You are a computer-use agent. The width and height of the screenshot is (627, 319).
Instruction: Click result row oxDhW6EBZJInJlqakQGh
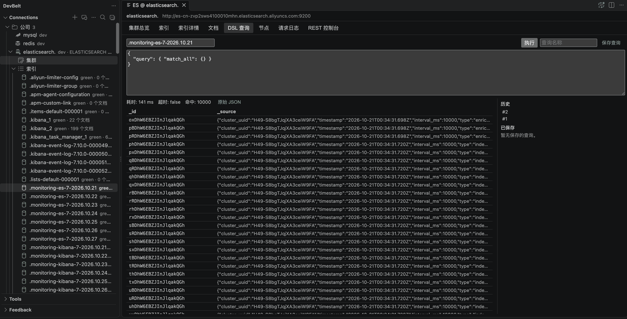[x=310, y=120]
